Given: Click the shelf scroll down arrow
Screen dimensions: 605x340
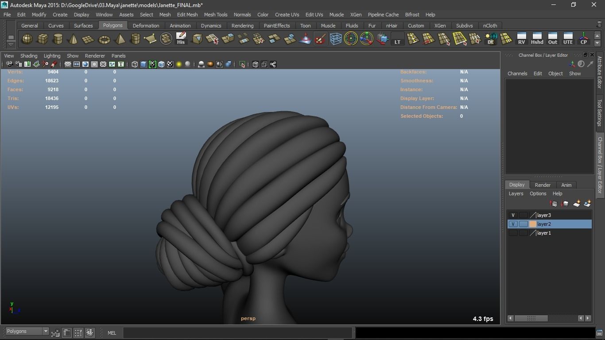Looking at the screenshot, I should [x=597, y=43].
